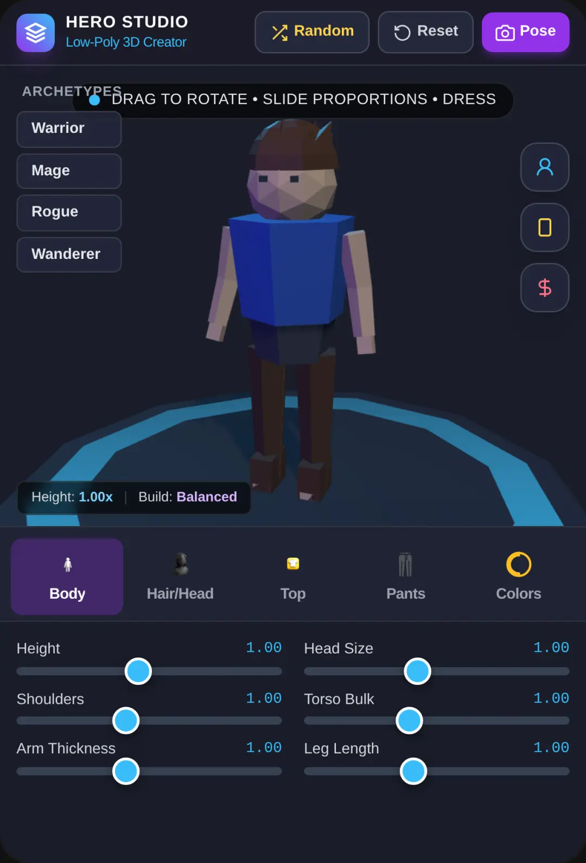Viewport: 586px width, 863px height.
Task: Click the Shoulders value 1.00
Action: click(x=264, y=698)
